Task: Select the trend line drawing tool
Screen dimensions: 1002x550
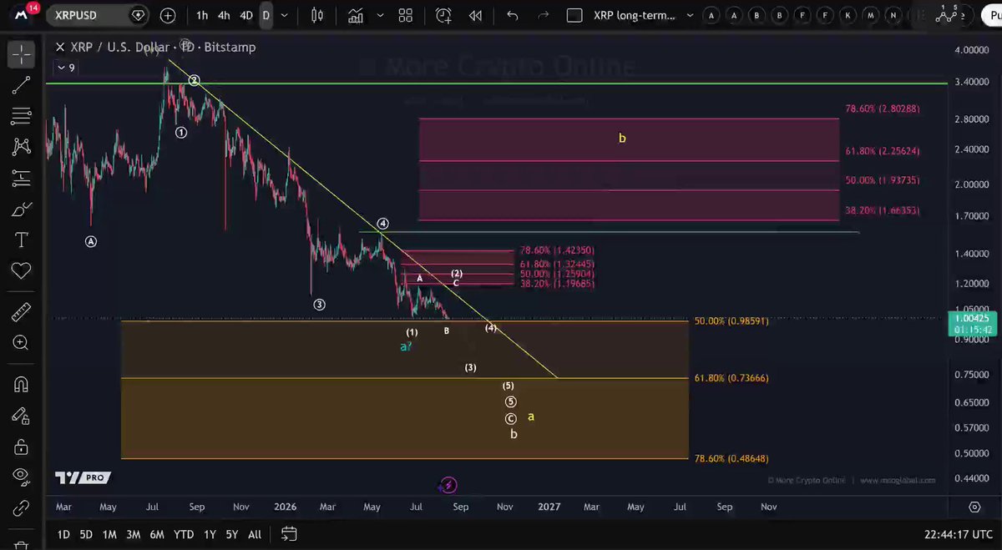Action: click(21, 84)
